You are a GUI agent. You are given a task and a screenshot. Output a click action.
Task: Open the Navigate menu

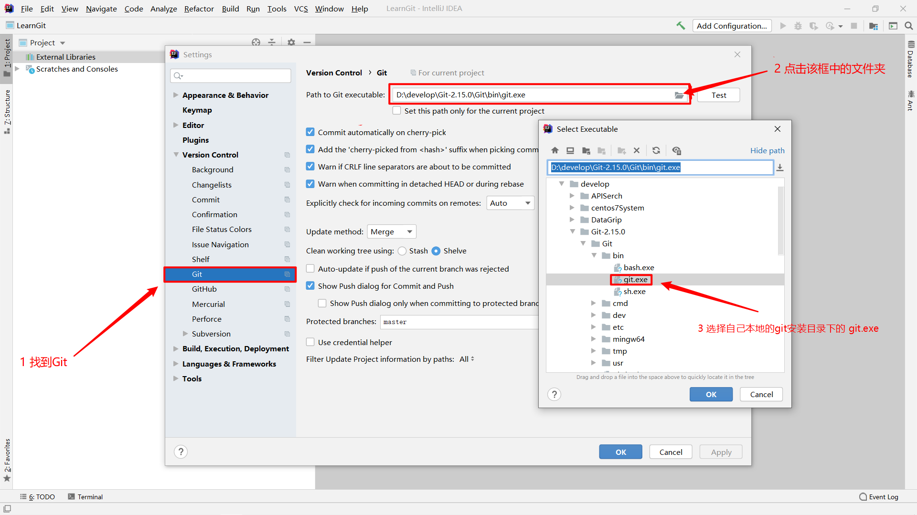[x=101, y=9]
